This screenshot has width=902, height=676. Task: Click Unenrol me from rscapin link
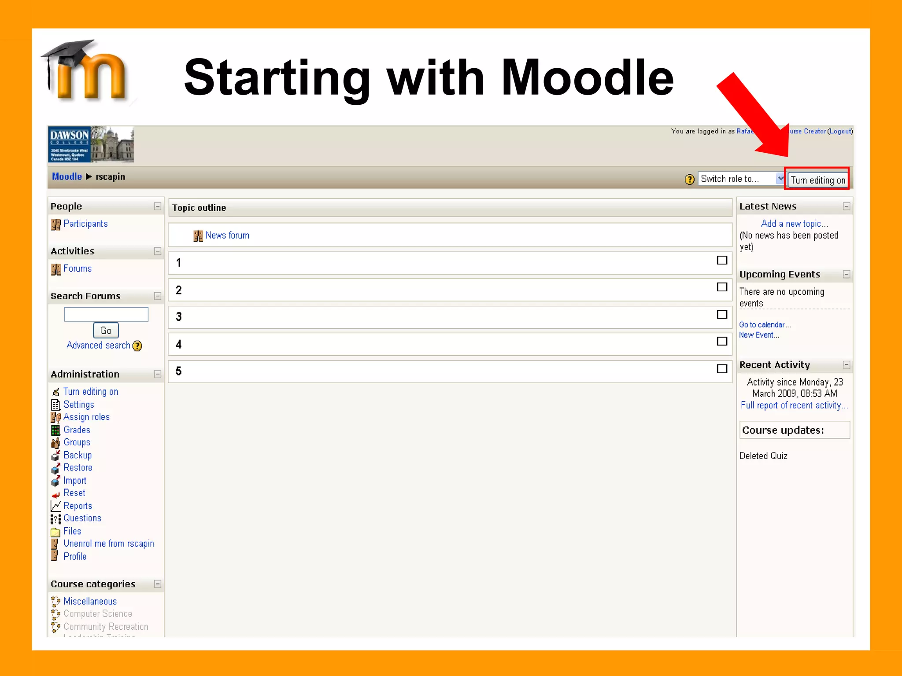109,544
